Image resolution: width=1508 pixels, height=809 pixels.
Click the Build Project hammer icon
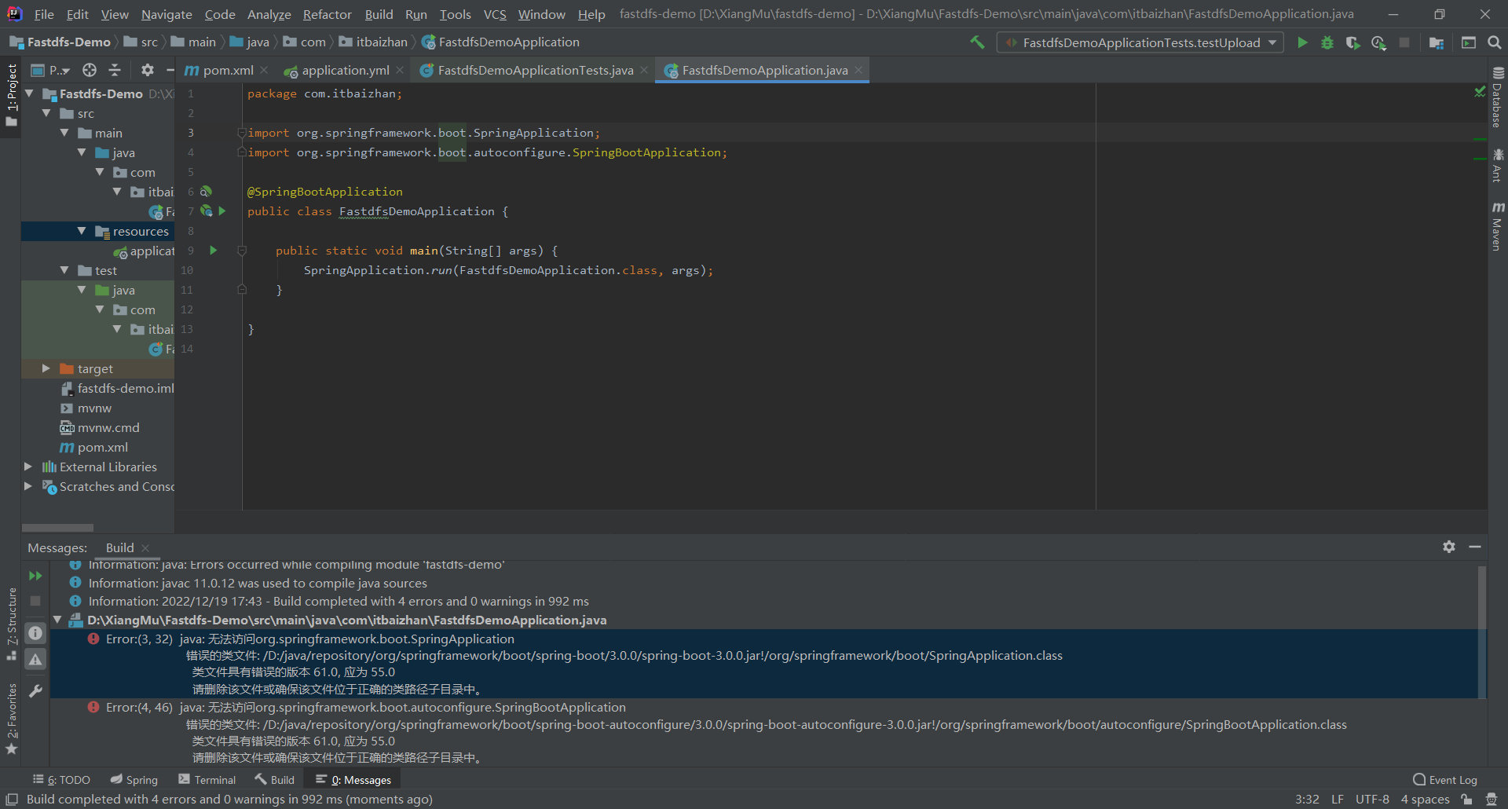coord(977,42)
